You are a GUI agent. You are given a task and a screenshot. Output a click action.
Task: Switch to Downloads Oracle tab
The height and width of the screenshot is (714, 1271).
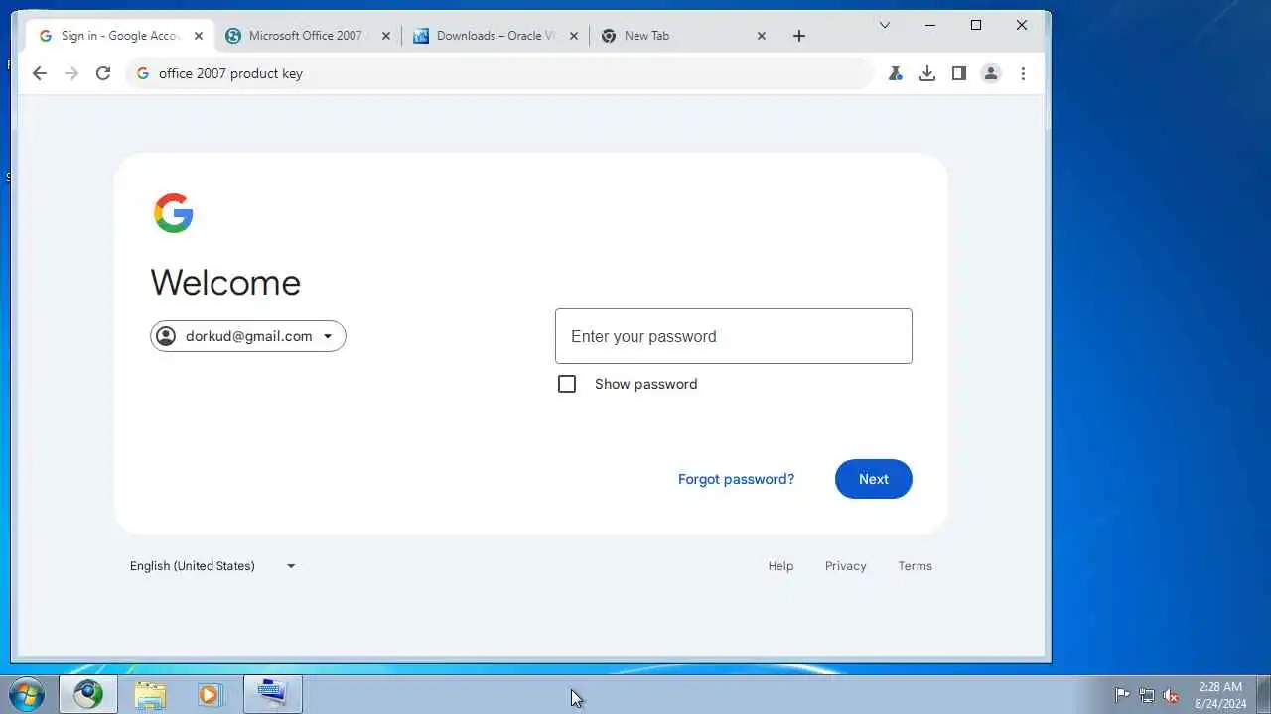495,36
